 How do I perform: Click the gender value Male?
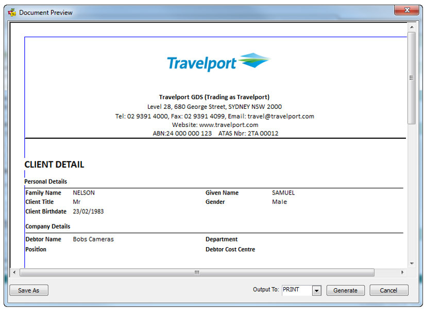coord(280,202)
